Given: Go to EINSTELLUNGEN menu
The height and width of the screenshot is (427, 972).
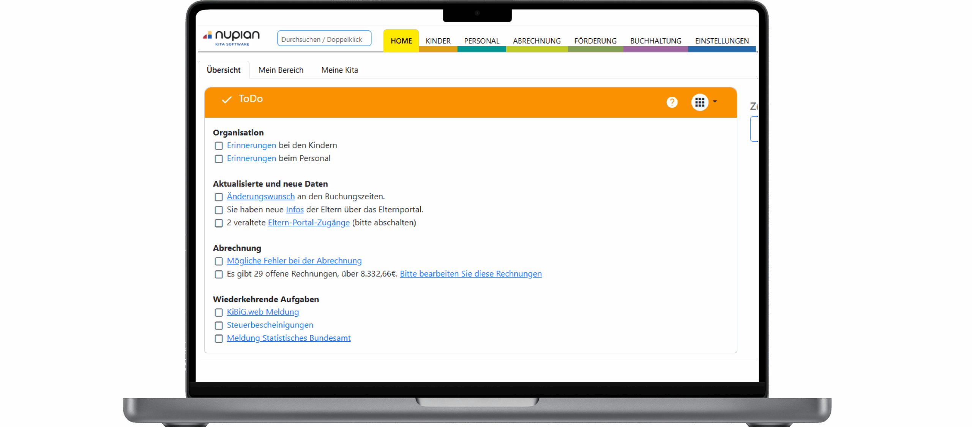Looking at the screenshot, I should click(721, 41).
